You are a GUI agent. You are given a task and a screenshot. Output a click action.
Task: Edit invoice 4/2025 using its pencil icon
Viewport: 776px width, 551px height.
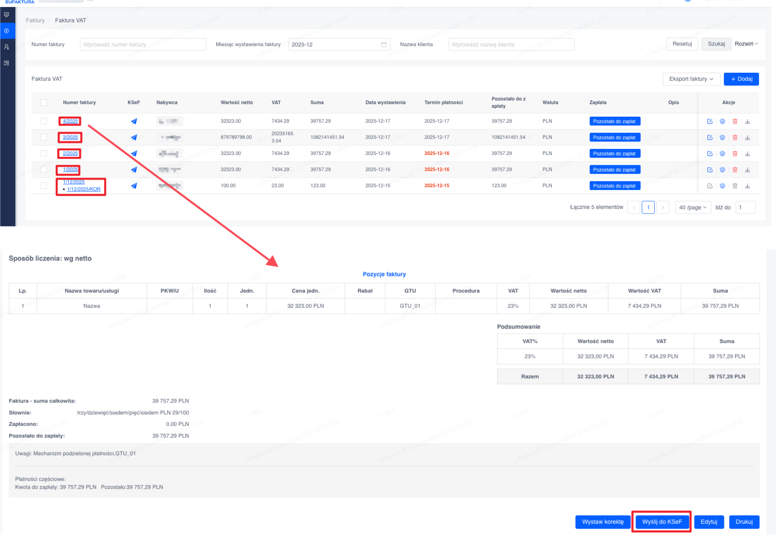coord(710,121)
